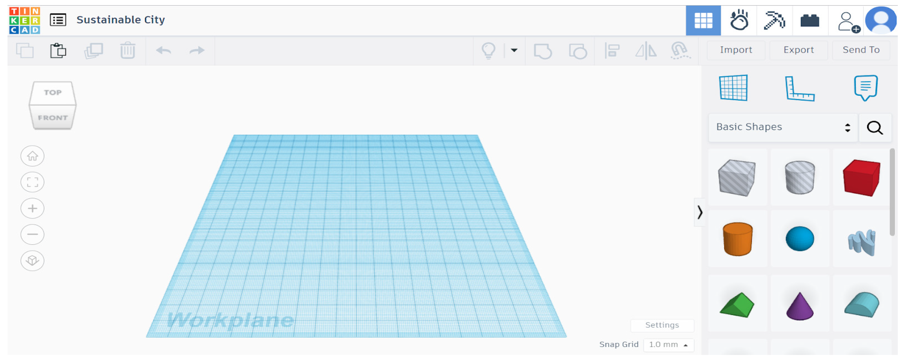This screenshot has height=363, width=905.
Task: Click the Zoom in button
Action: coord(32,209)
